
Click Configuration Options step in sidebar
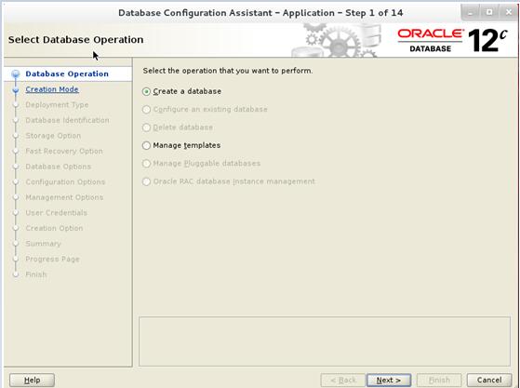click(65, 181)
